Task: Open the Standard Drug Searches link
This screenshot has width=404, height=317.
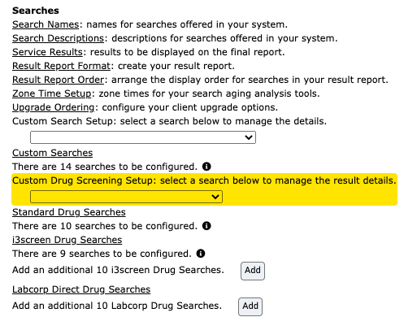Action: point(69,212)
